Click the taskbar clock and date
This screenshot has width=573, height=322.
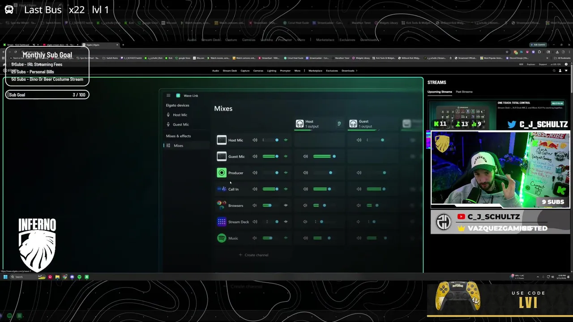point(562,277)
